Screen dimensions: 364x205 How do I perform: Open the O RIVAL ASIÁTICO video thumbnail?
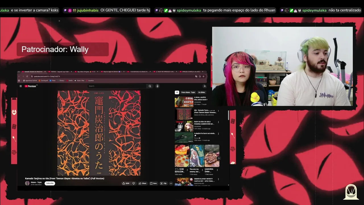click(184, 102)
